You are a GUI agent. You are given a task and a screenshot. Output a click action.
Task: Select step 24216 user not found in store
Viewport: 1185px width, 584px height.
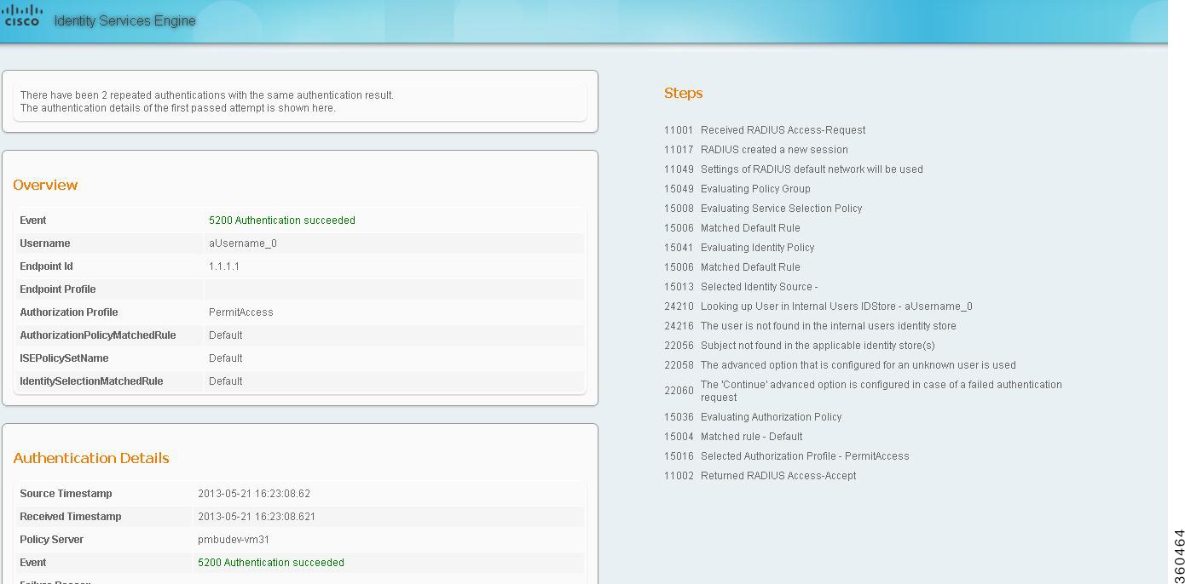(x=810, y=326)
